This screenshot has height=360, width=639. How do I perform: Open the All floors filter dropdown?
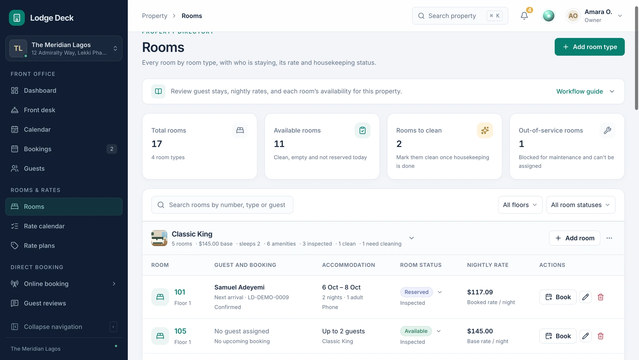[520, 205]
